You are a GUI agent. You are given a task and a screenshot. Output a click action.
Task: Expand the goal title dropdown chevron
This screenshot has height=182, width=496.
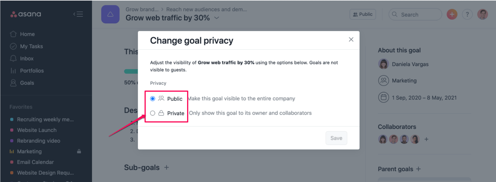click(217, 18)
